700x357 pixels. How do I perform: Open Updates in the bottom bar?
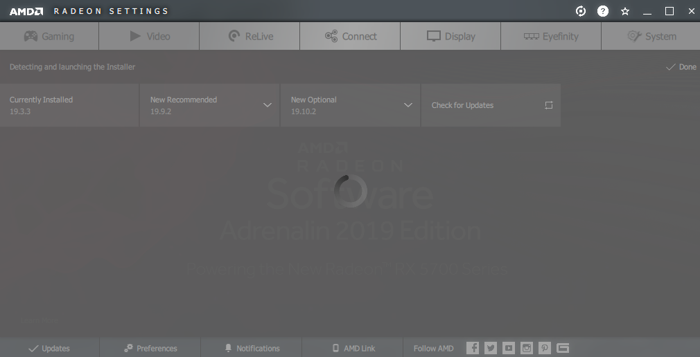pos(49,348)
